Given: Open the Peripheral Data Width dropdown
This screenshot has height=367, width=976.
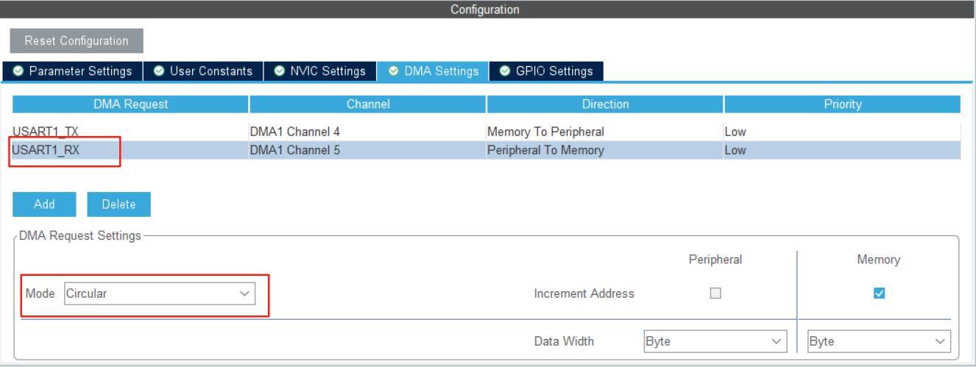Looking at the screenshot, I should 715,341.
